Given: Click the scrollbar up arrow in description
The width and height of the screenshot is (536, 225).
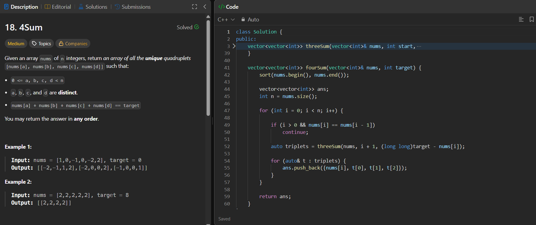Looking at the screenshot, I should coord(207,17).
